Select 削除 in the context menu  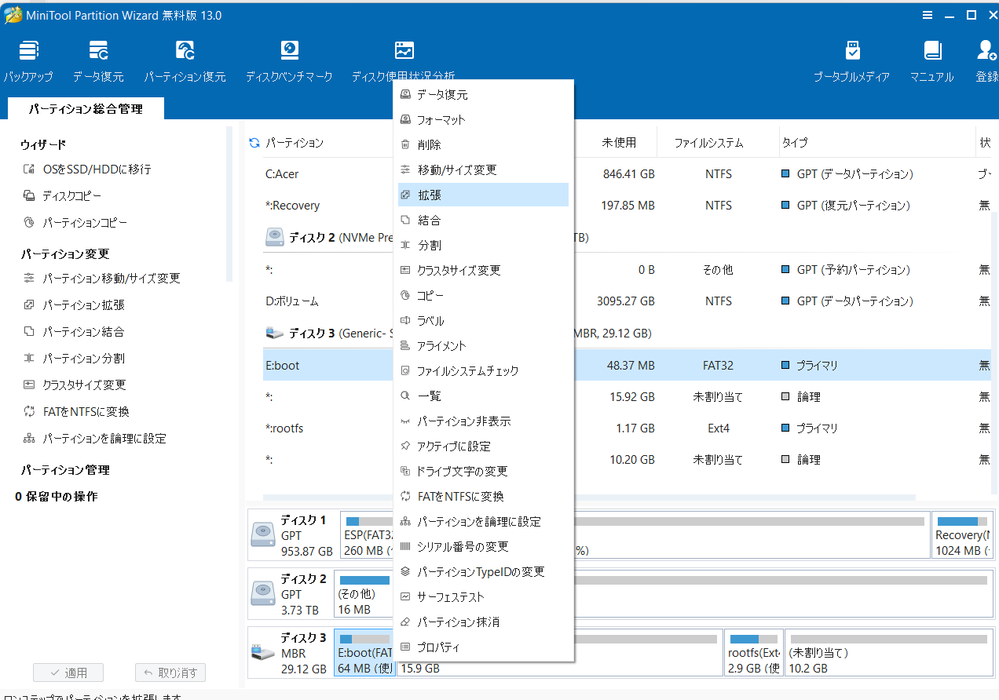pos(430,145)
